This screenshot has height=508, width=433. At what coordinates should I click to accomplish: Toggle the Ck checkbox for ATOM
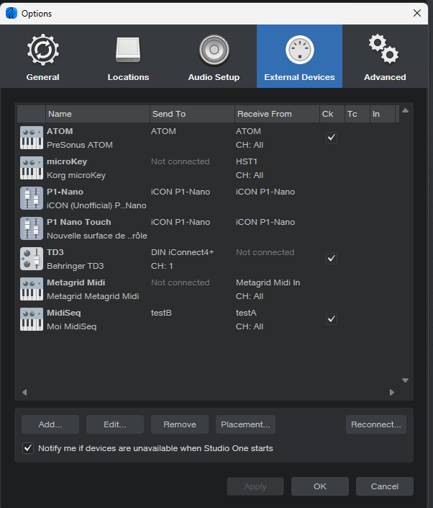pyautogui.click(x=331, y=138)
